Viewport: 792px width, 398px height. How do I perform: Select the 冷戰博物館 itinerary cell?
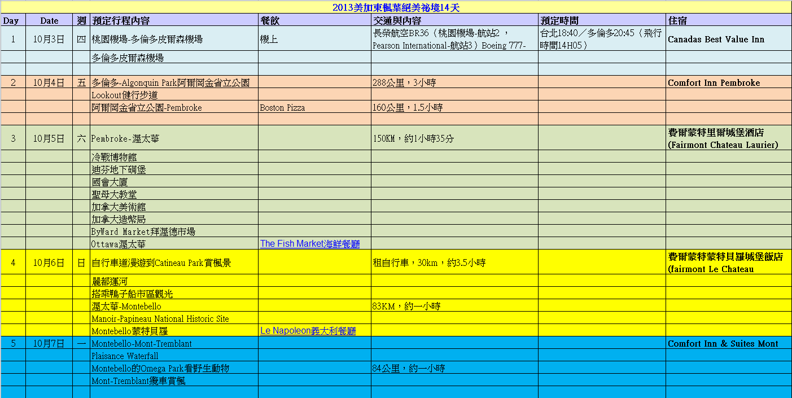[114, 158]
